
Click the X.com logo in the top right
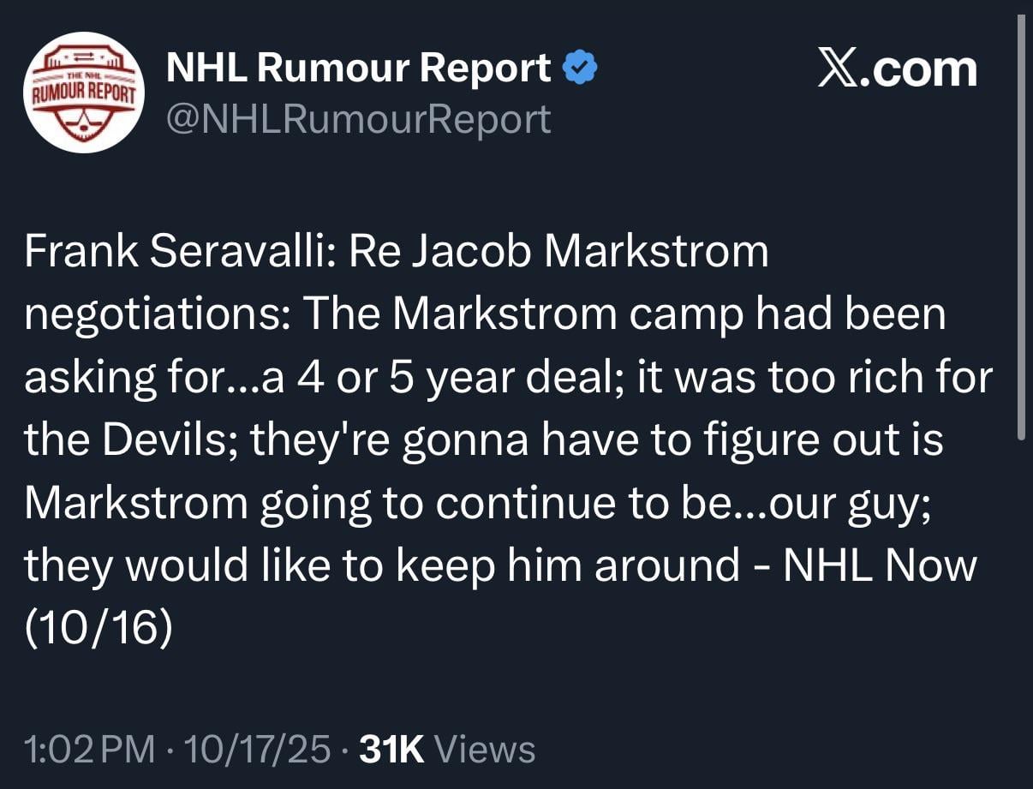click(x=897, y=68)
